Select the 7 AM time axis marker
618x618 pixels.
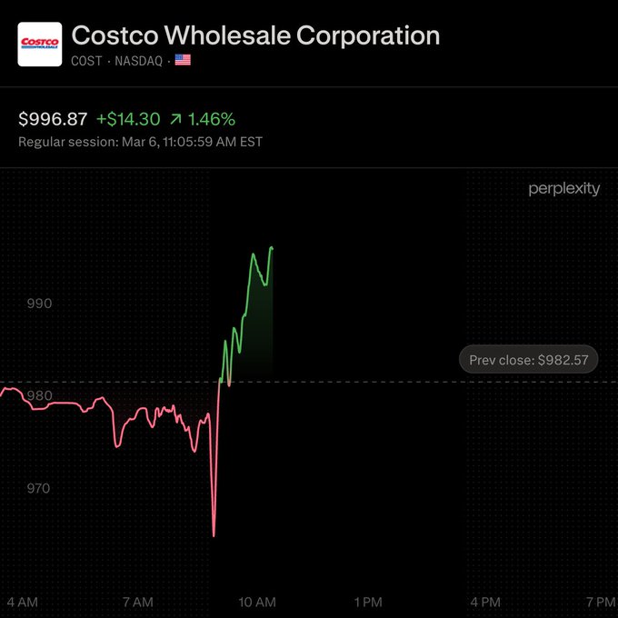tap(138, 602)
